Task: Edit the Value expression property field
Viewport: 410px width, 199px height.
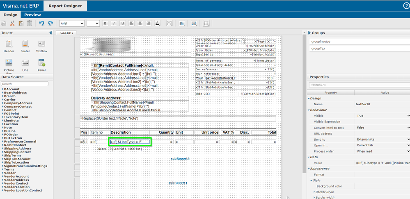Action: (x=382, y=163)
